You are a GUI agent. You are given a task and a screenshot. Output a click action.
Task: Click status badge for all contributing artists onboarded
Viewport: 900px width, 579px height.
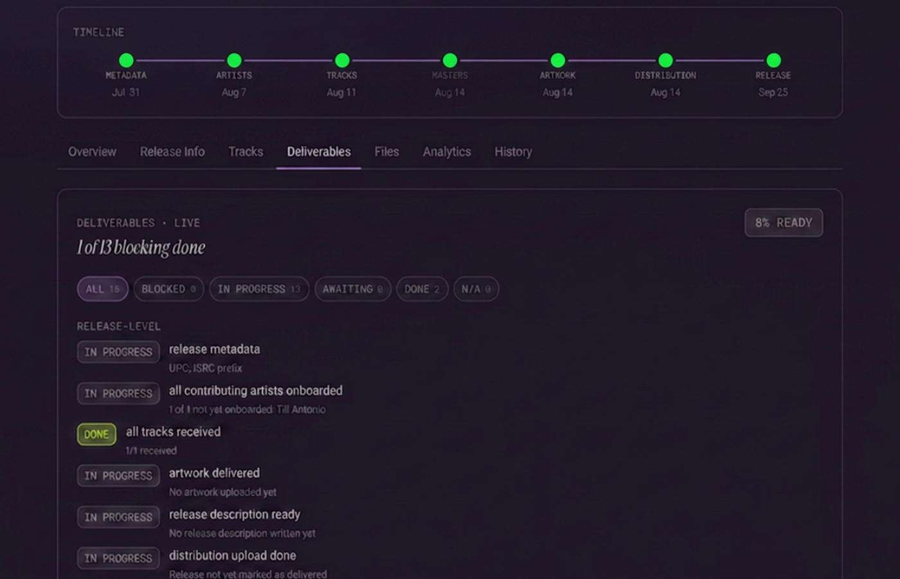pyautogui.click(x=118, y=393)
